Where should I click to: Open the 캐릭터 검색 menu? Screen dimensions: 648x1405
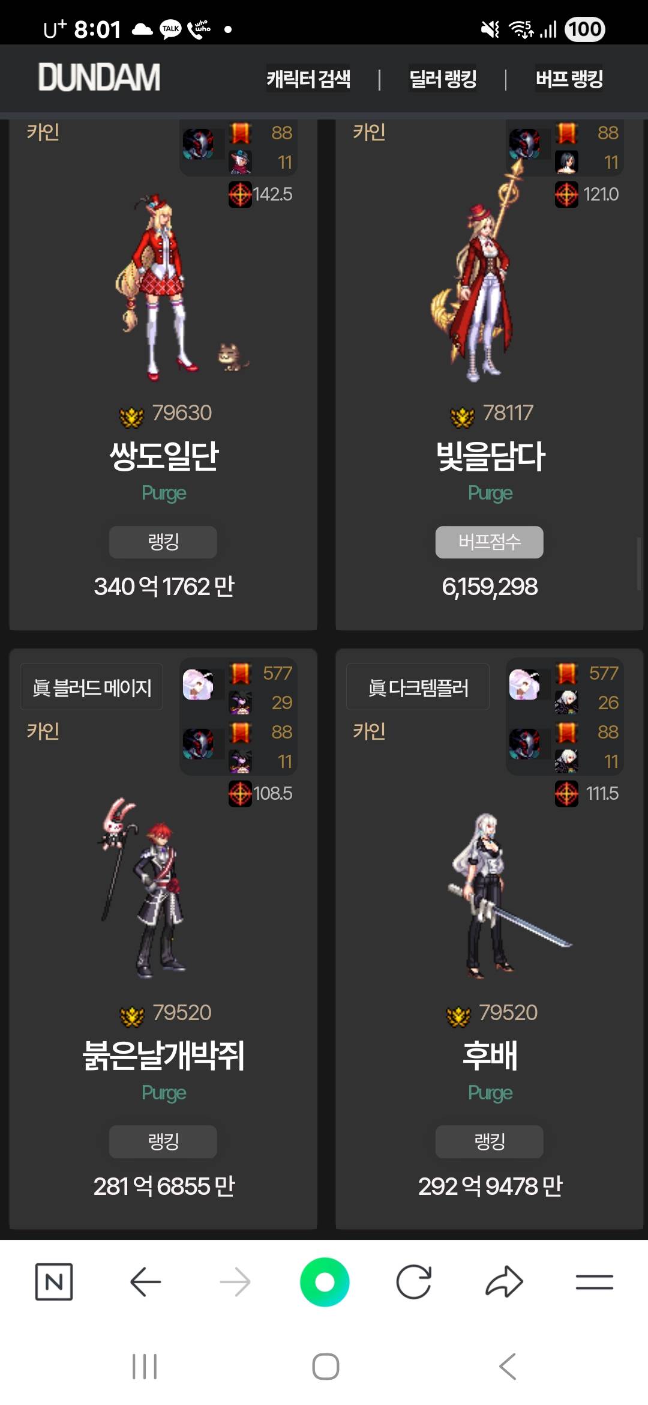(x=308, y=79)
